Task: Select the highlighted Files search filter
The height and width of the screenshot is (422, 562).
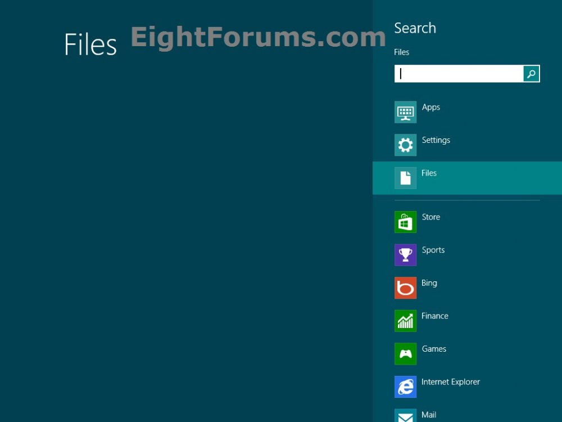Action: coord(429,173)
